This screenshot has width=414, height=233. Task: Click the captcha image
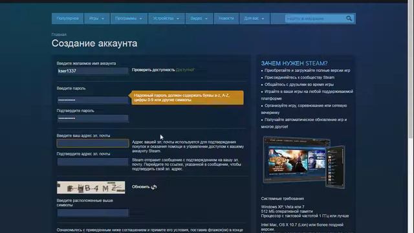click(91, 187)
